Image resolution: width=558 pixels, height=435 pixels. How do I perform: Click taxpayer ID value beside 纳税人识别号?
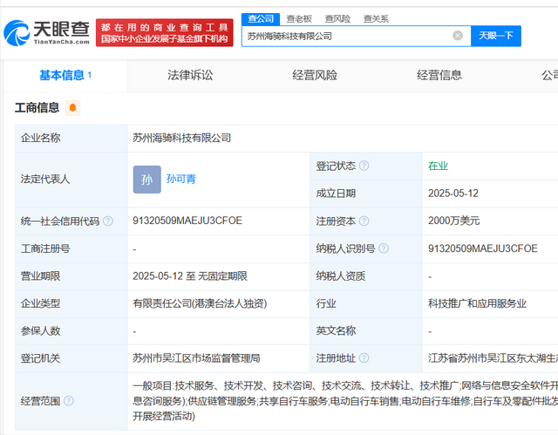(x=482, y=248)
